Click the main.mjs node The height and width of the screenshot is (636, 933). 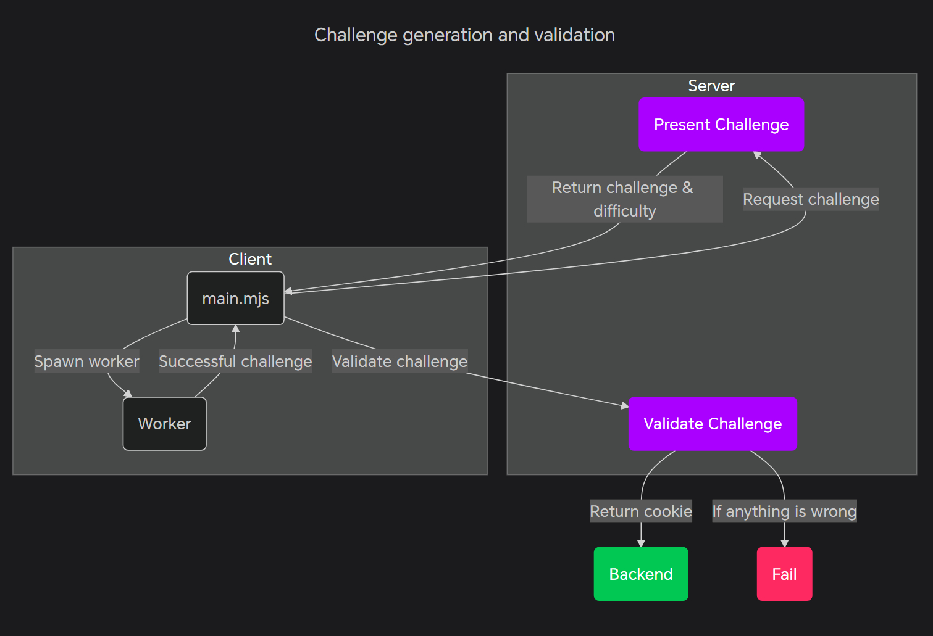235,299
